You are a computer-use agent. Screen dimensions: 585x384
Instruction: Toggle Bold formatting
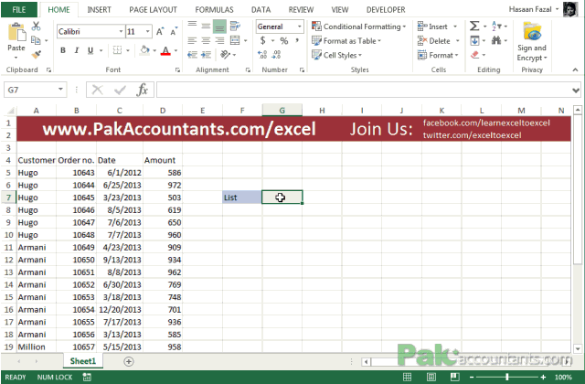click(63, 50)
